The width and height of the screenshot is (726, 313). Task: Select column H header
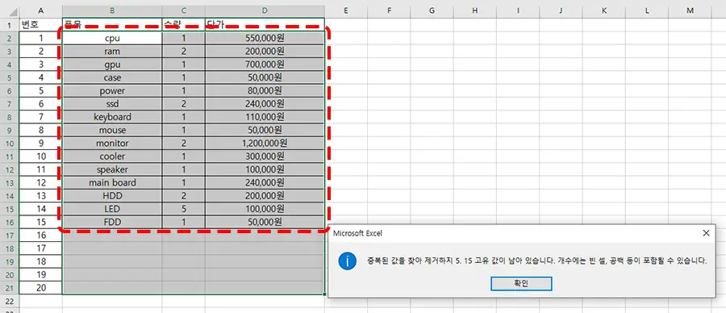point(475,10)
